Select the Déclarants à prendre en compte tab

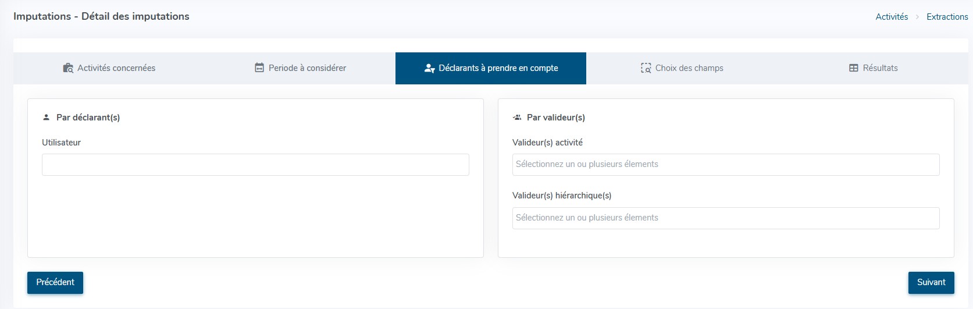pyautogui.click(x=498, y=68)
